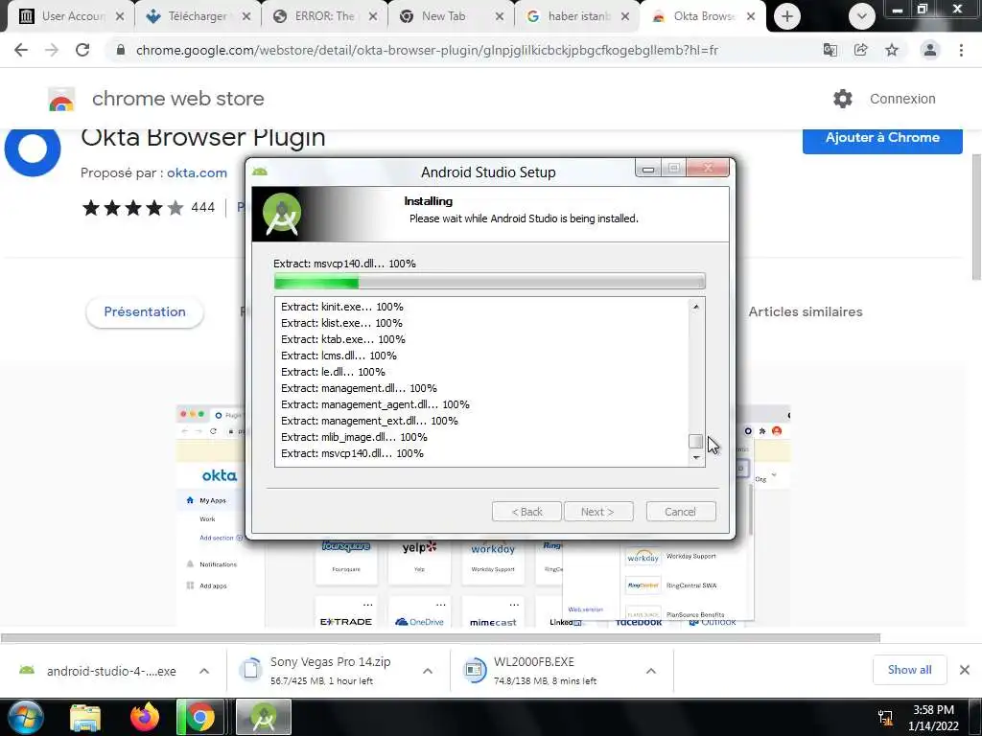Click the Chrome taskbar icon
Image resolution: width=982 pixels, height=736 pixels.
pos(199,717)
